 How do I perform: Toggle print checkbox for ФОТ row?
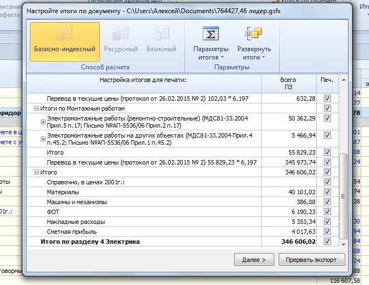327,212
